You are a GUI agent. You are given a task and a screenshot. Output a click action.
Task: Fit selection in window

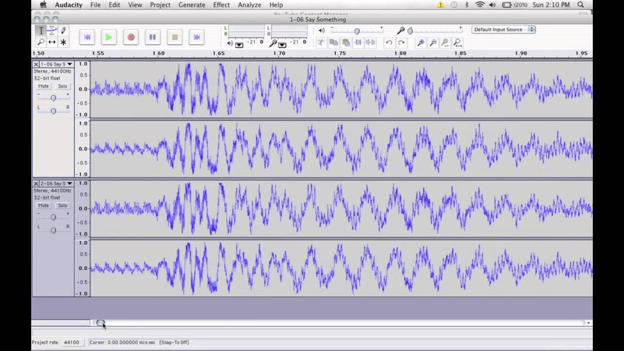[x=445, y=42]
